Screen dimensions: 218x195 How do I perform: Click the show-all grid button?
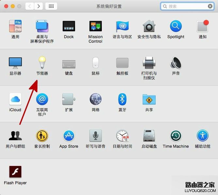pos(51,6)
